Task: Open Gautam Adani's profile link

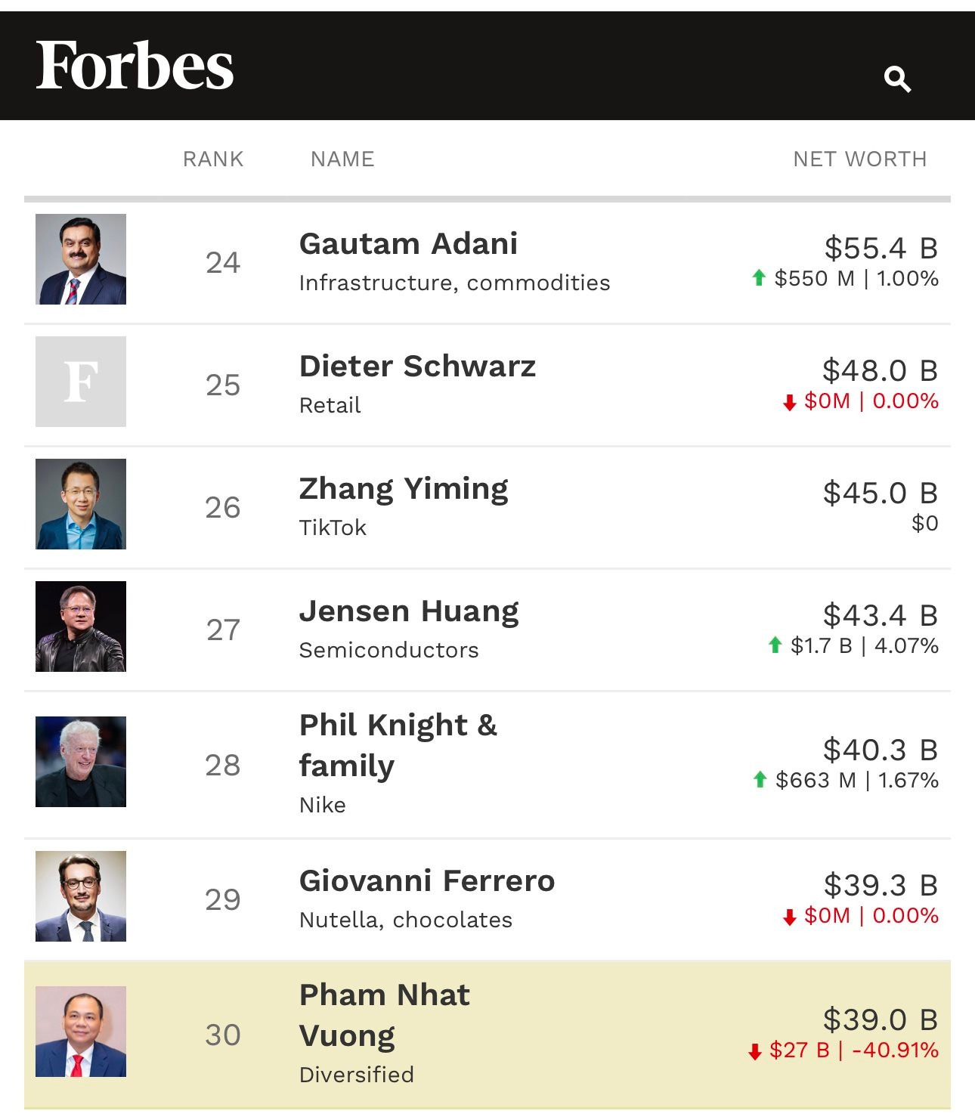Action: 408,244
